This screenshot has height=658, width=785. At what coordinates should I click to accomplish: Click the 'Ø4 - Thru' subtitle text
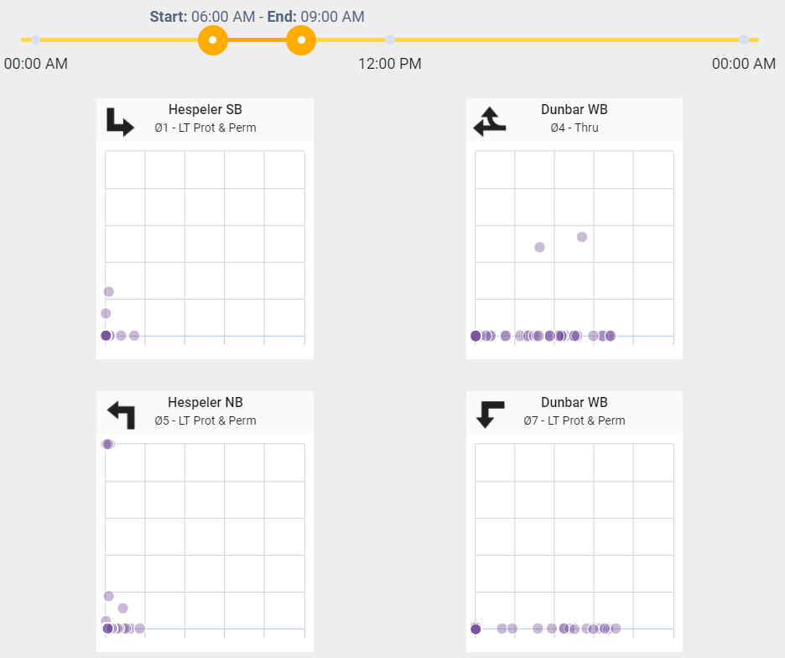point(574,128)
